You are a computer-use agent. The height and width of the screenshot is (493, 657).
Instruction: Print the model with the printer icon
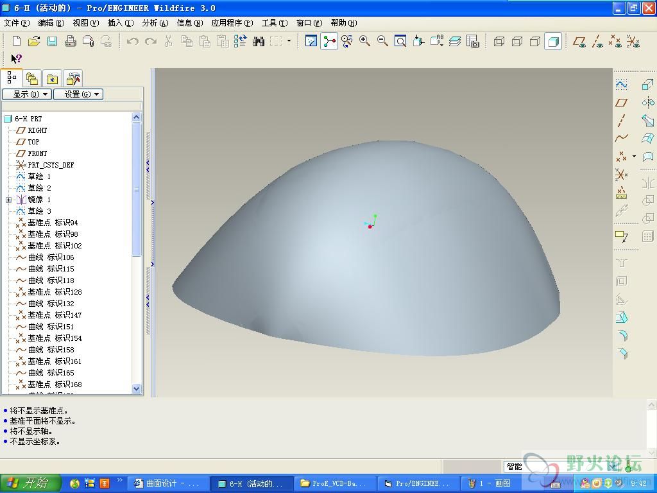pyautogui.click(x=70, y=41)
